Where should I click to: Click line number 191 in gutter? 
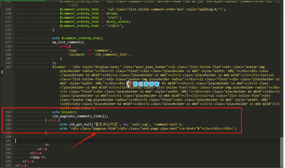pos(8,141)
